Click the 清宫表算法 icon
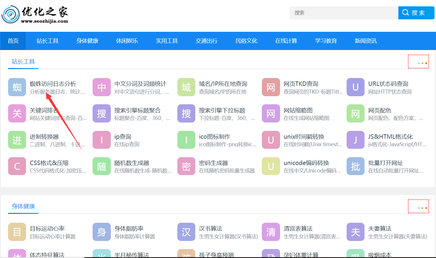Image resolution: width=436 pixels, height=258 pixels. click(x=271, y=232)
